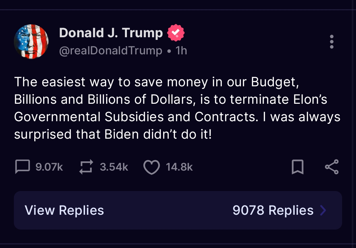Repost using the retweet arrows icon

point(86,167)
